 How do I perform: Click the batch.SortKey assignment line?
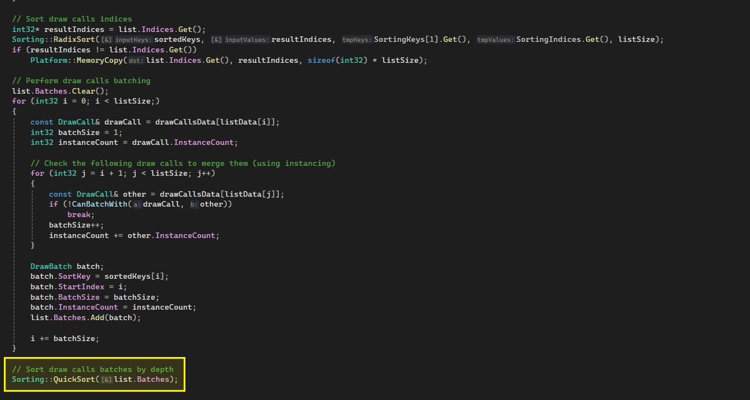99,276
